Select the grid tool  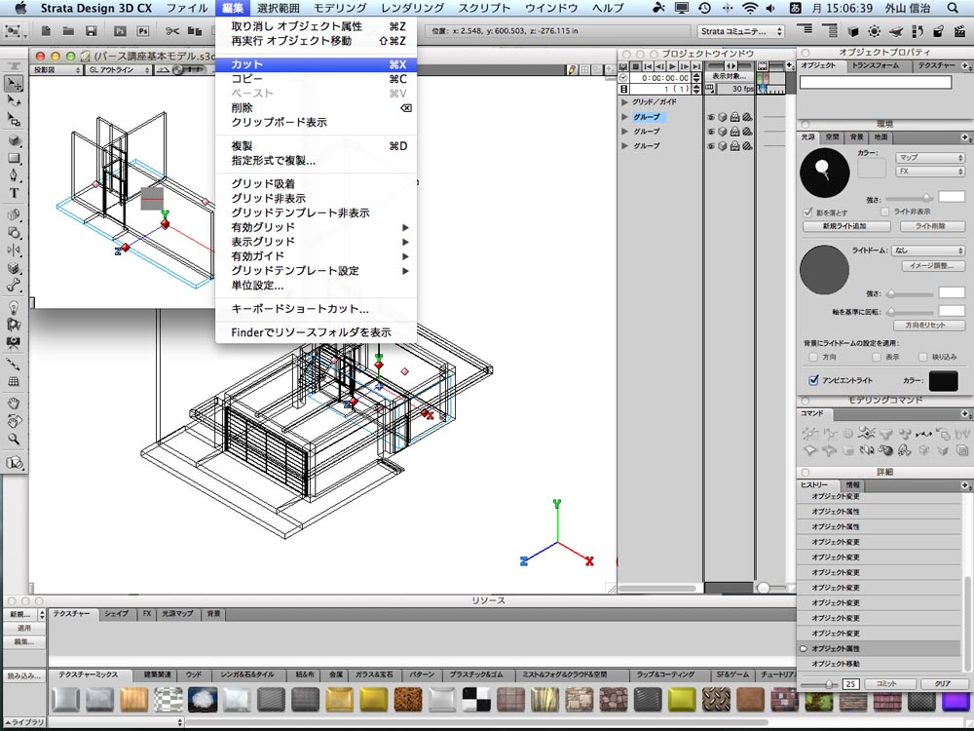(14, 382)
